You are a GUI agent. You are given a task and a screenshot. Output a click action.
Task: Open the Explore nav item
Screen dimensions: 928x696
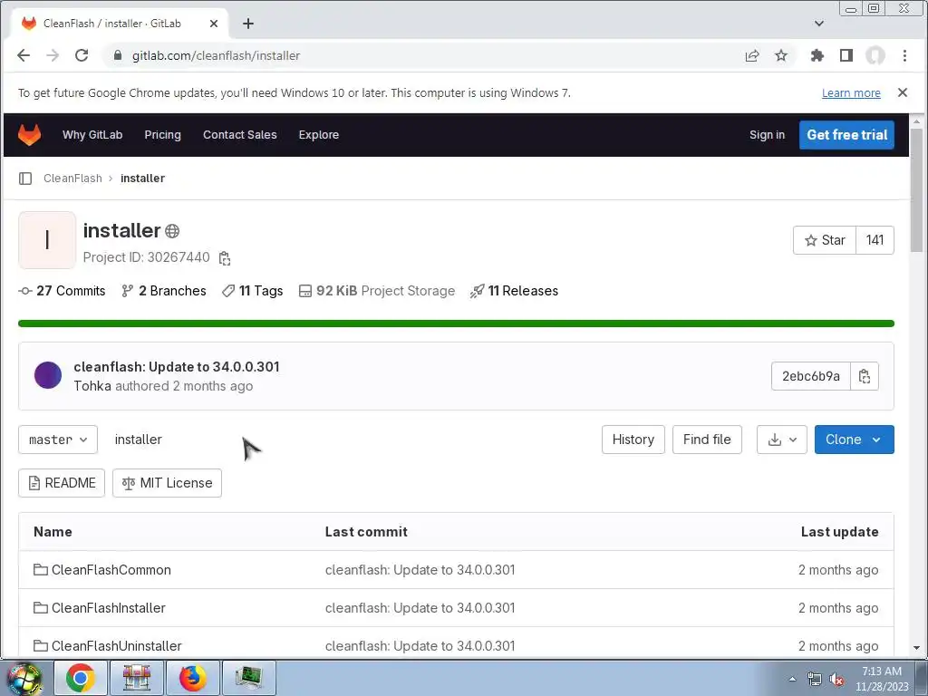319,135
